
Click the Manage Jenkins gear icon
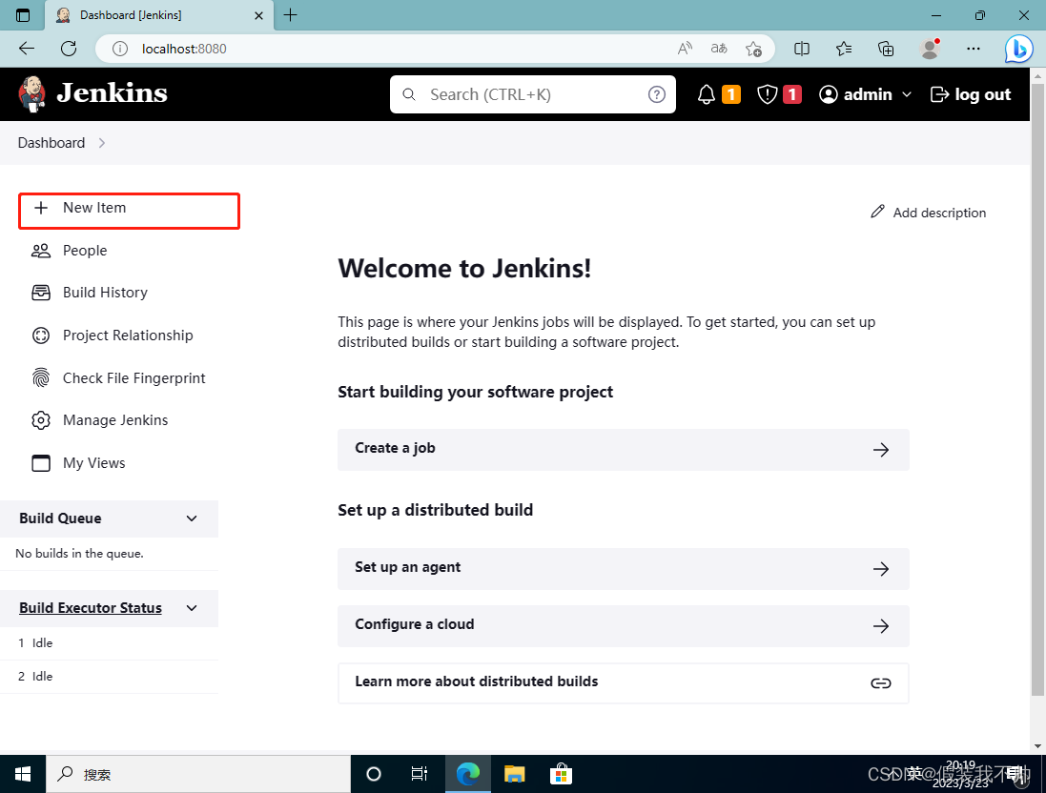click(x=41, y=420)
